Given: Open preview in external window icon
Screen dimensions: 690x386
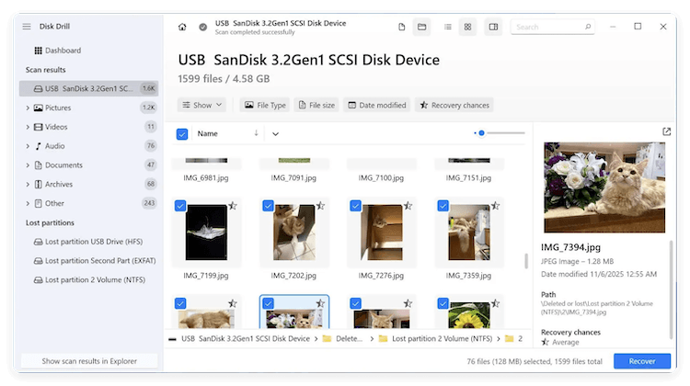Looking at the screenshot, I should pyautogui.click(x=666, y=132).
